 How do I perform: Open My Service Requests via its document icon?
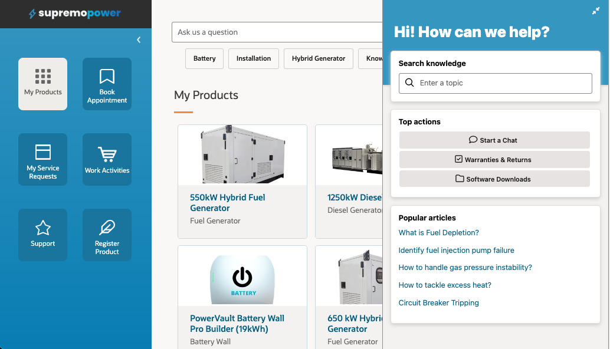tap(42, 153)
